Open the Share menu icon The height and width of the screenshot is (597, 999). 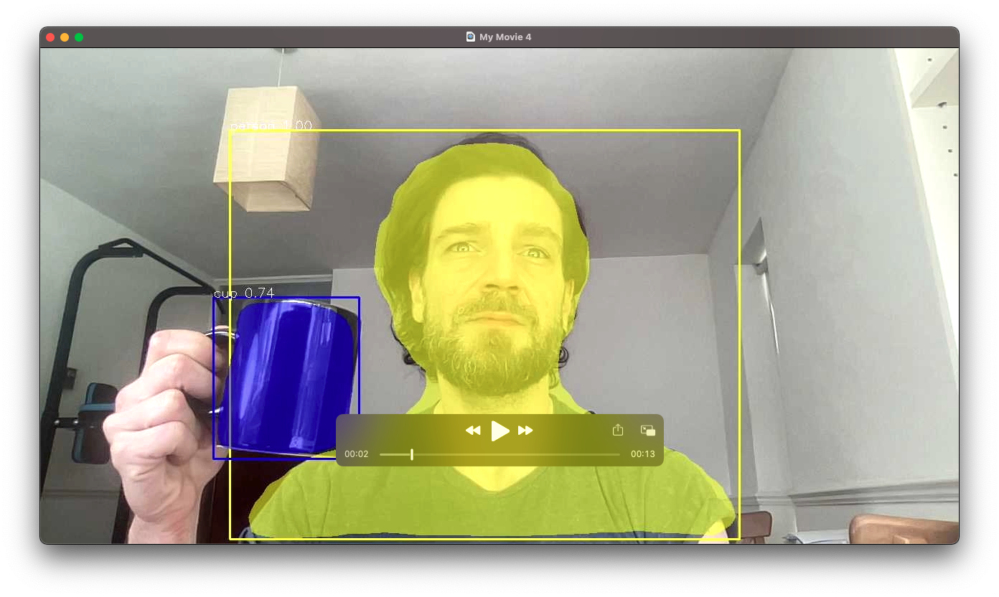(618, 430)
